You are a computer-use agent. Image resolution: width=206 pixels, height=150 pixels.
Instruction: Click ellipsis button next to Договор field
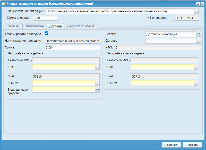click(x=199, y=41)
